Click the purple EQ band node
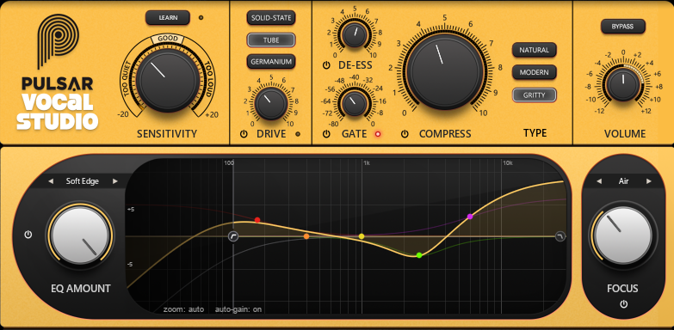Screen dimensions: 674x330 pyautogui.click(x=470, y=217)
